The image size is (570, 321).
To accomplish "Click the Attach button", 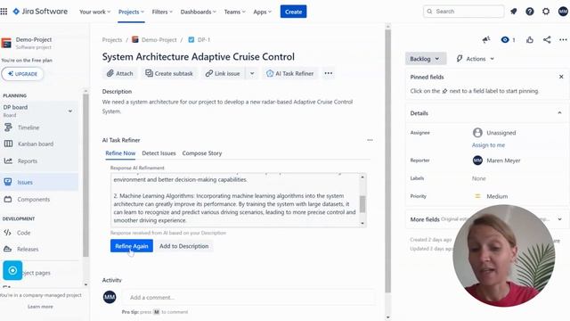I will pyautogui.click(x=120, y=73).
